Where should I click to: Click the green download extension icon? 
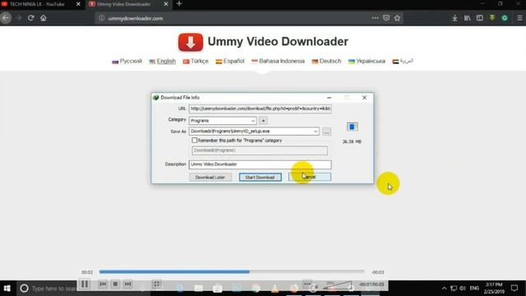(x=492, y=18)
